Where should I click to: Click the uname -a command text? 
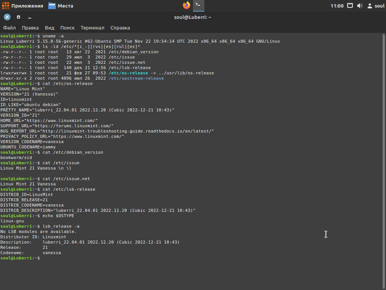[x=53, y=36]
